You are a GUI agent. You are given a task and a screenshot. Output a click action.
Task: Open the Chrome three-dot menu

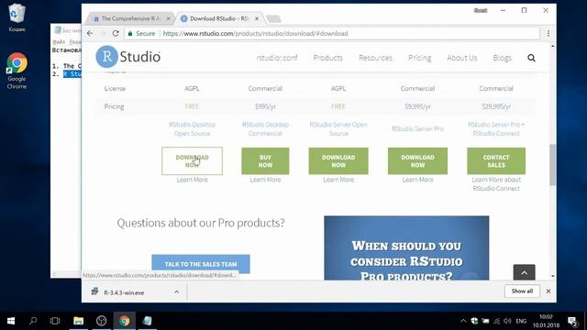[548, 33]
